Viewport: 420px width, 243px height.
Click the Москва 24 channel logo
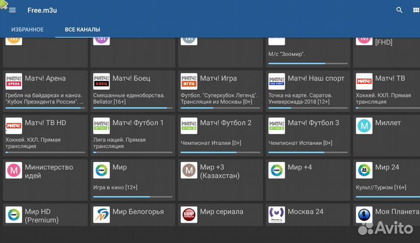pyautogui.click(x=276, y=214)
